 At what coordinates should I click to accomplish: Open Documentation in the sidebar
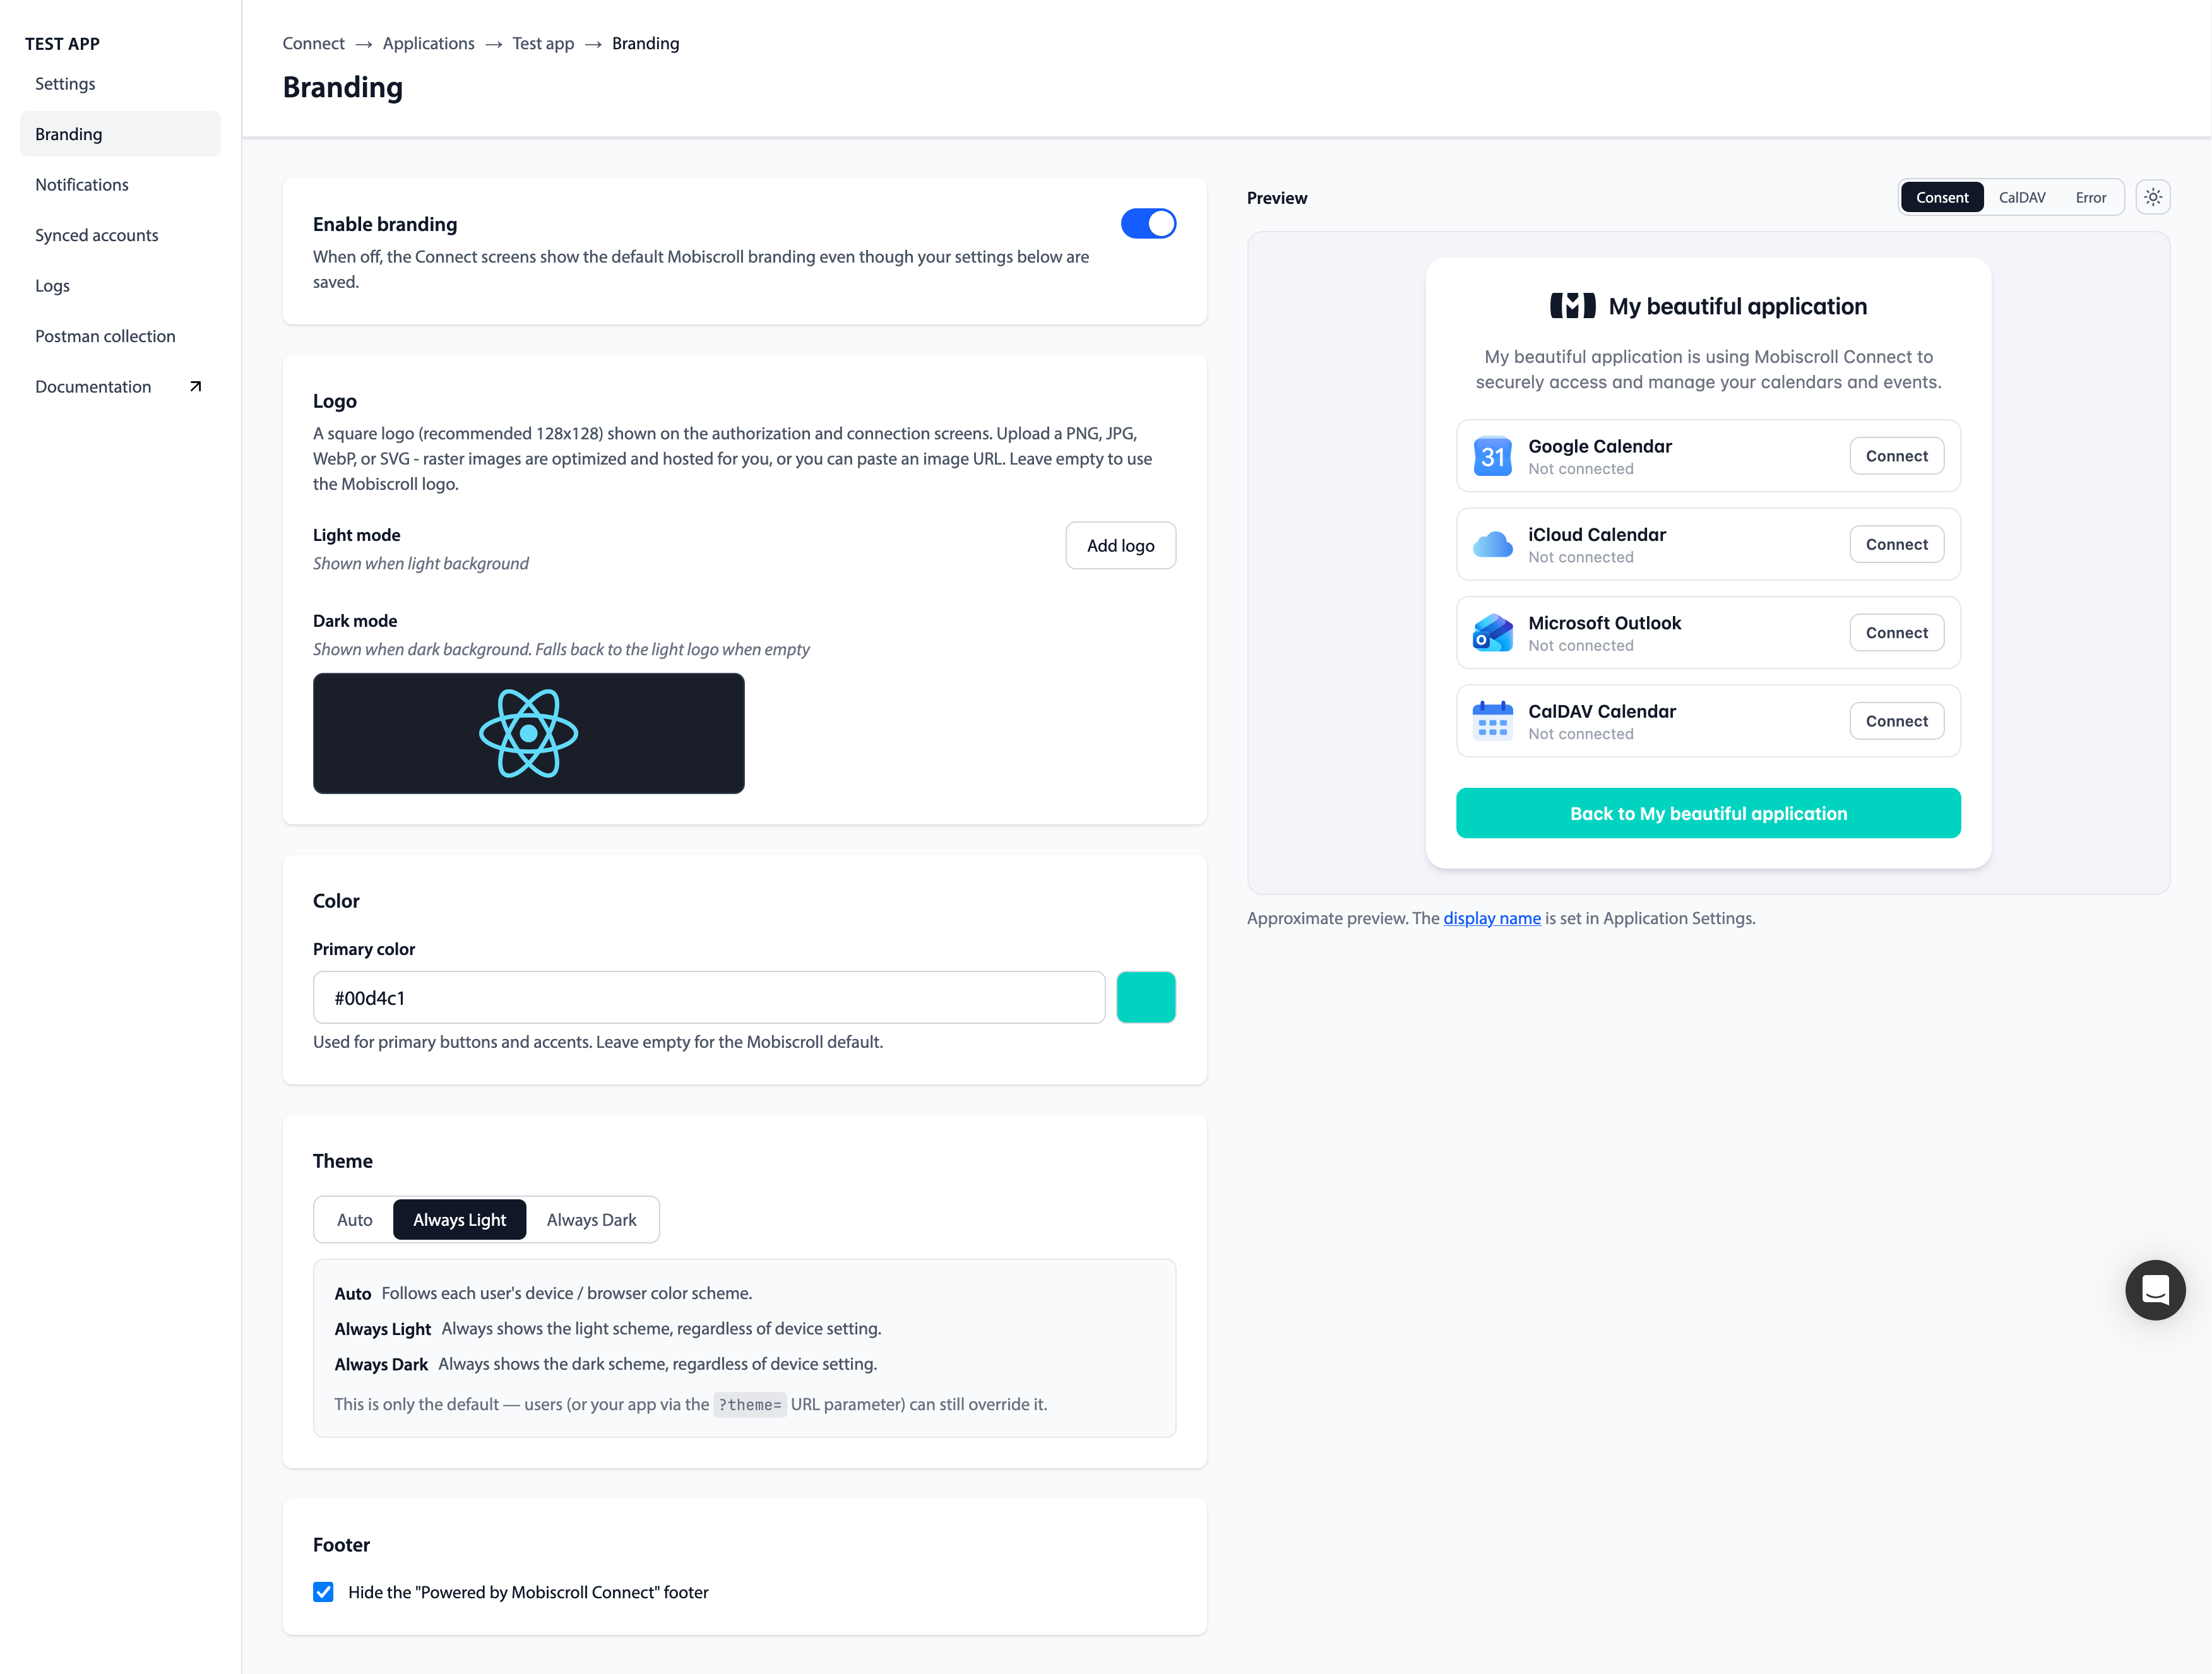pos(120,386)
